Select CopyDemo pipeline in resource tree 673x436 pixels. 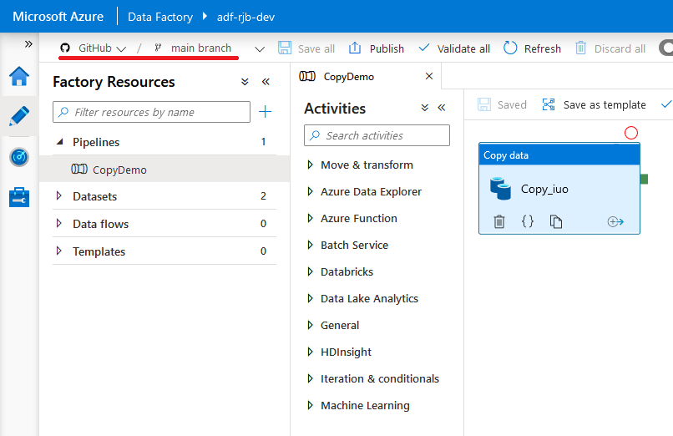pos(119,170)
